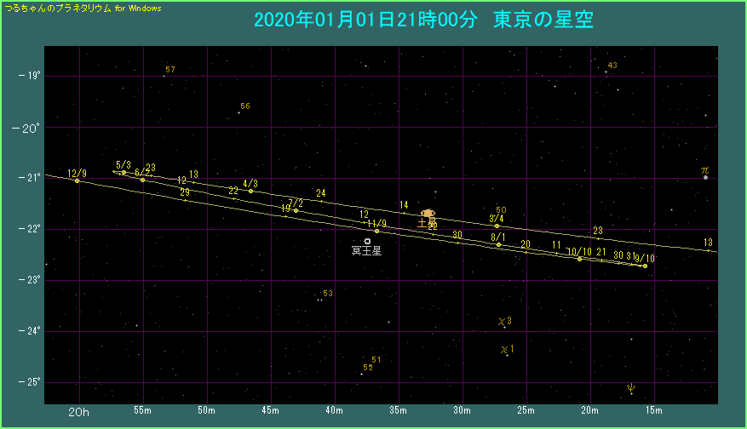The height and width of the screenshot is (429, 747).
Task: Select star 56 in the upper left
Action: [x=238, y=112]
